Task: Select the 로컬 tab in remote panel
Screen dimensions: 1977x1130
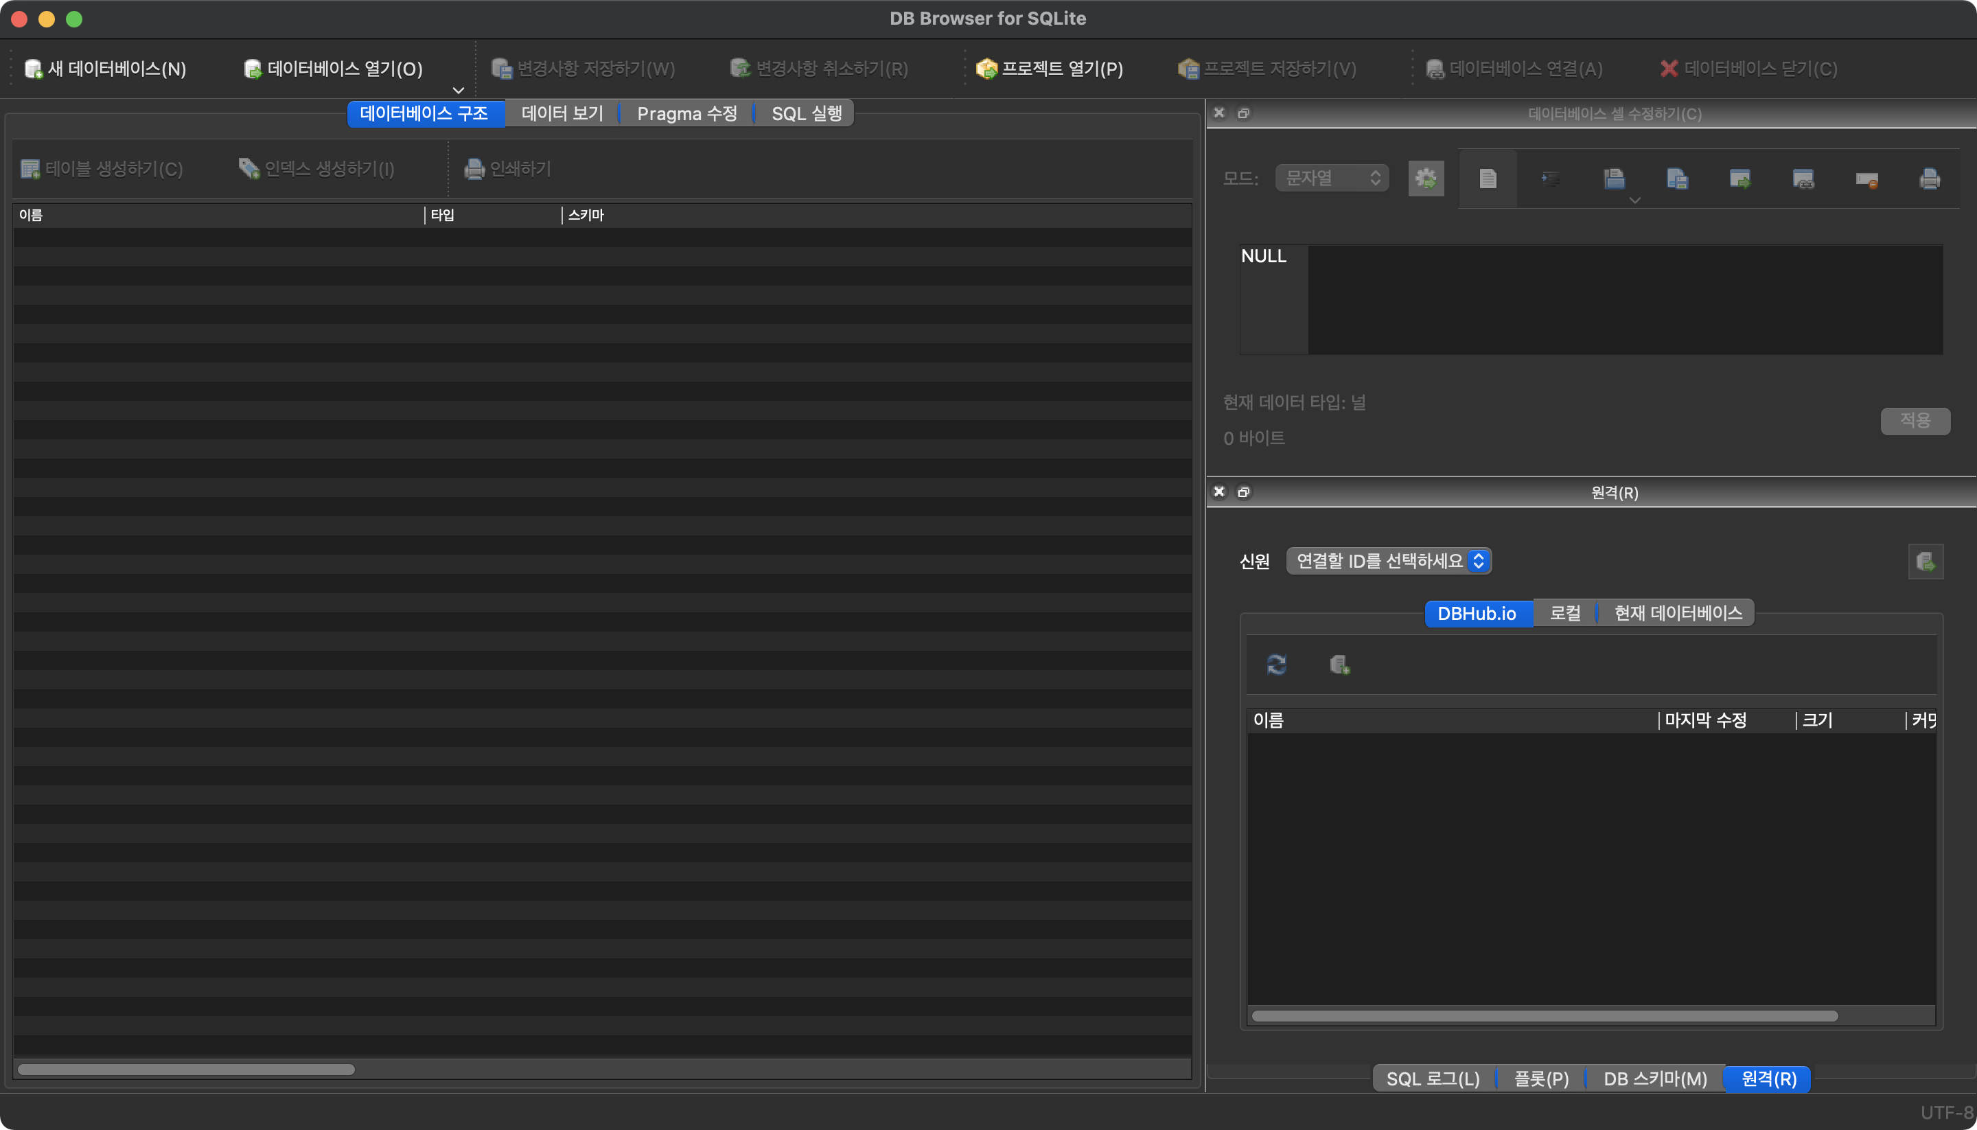Action: coord(1564,613)
